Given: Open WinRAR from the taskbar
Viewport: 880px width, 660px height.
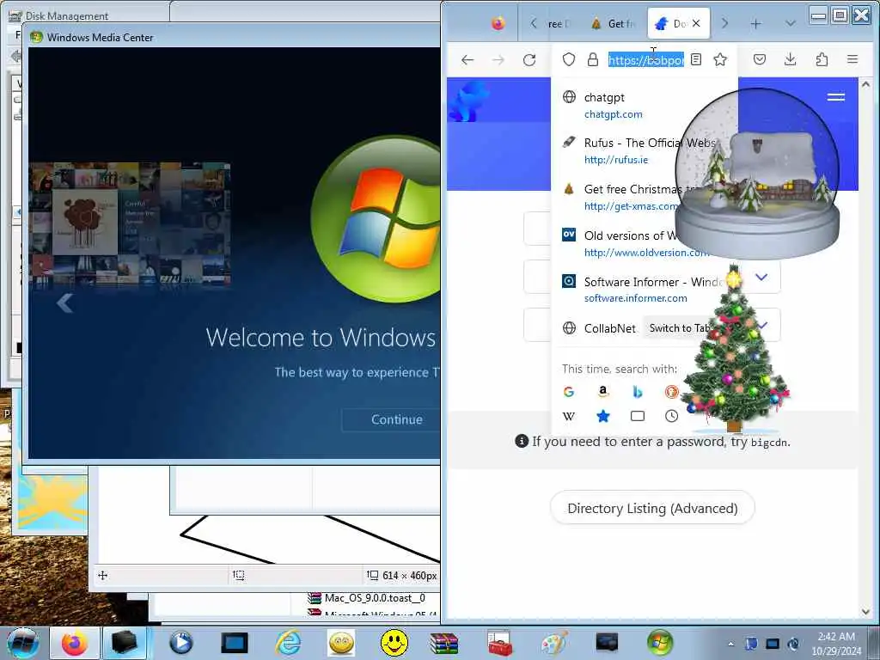Looking at the screenshot, I should [444, 643].
